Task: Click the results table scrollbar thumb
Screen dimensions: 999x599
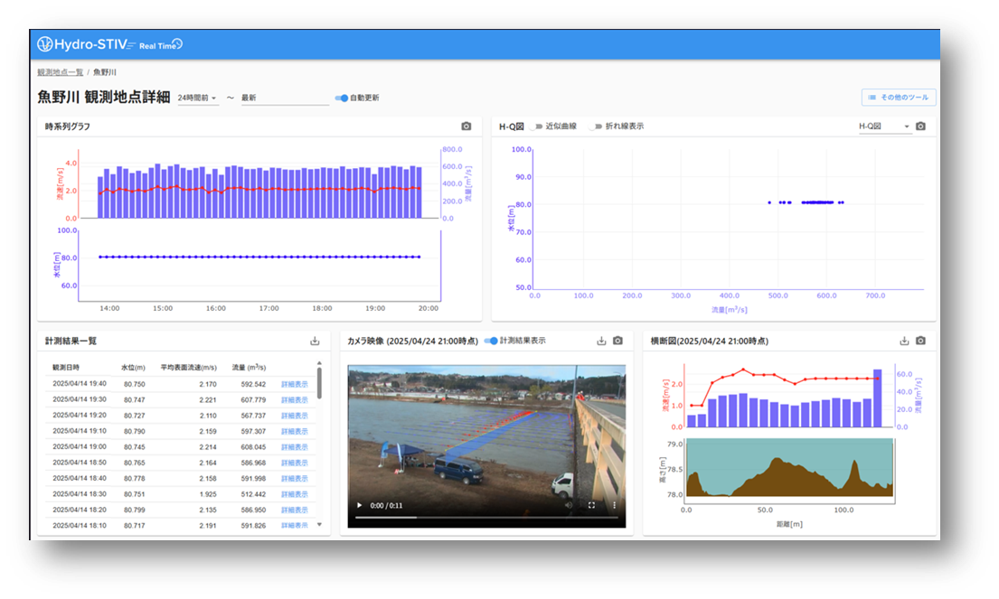Action: [319, 382]
